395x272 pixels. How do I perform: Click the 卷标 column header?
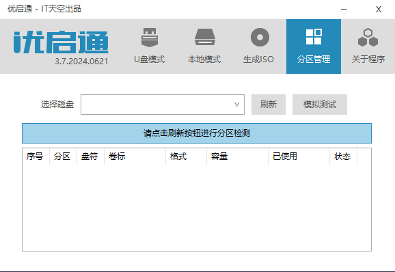click(x=135, y=157)
